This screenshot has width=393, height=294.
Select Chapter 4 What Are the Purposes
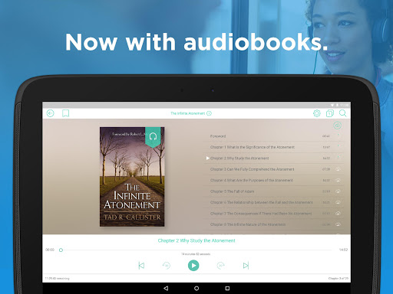(273, 180)
